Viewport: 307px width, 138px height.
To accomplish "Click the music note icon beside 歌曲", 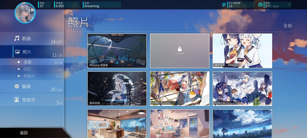I will tap(17, 38).
